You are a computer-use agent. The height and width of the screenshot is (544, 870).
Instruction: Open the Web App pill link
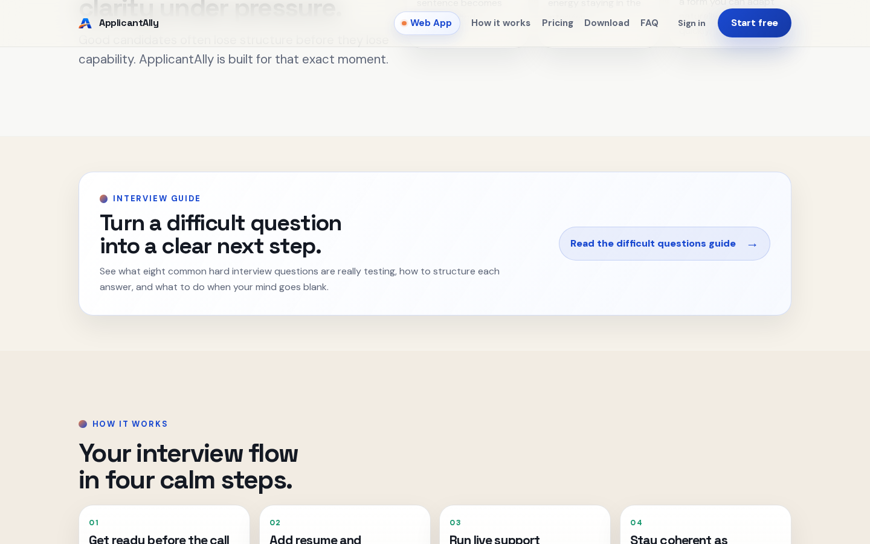coord(427,23)
